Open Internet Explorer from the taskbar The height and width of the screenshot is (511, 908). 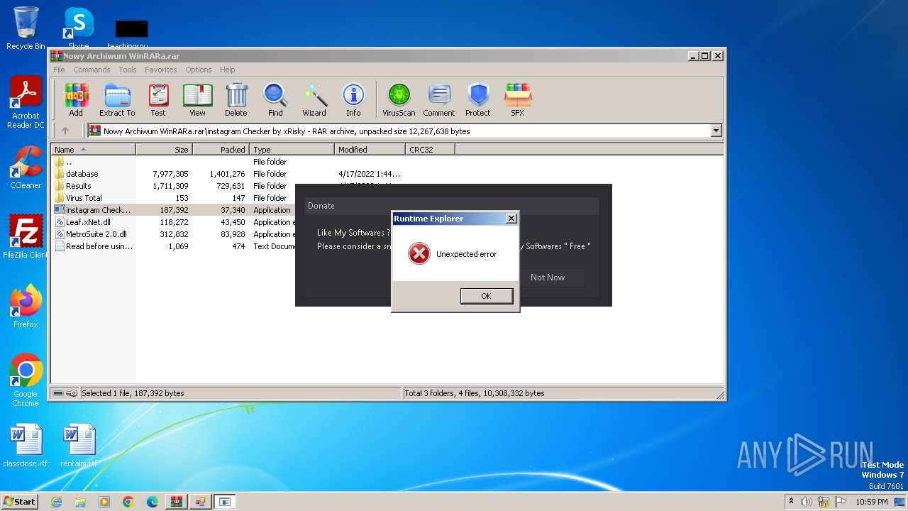coord(56,502)
